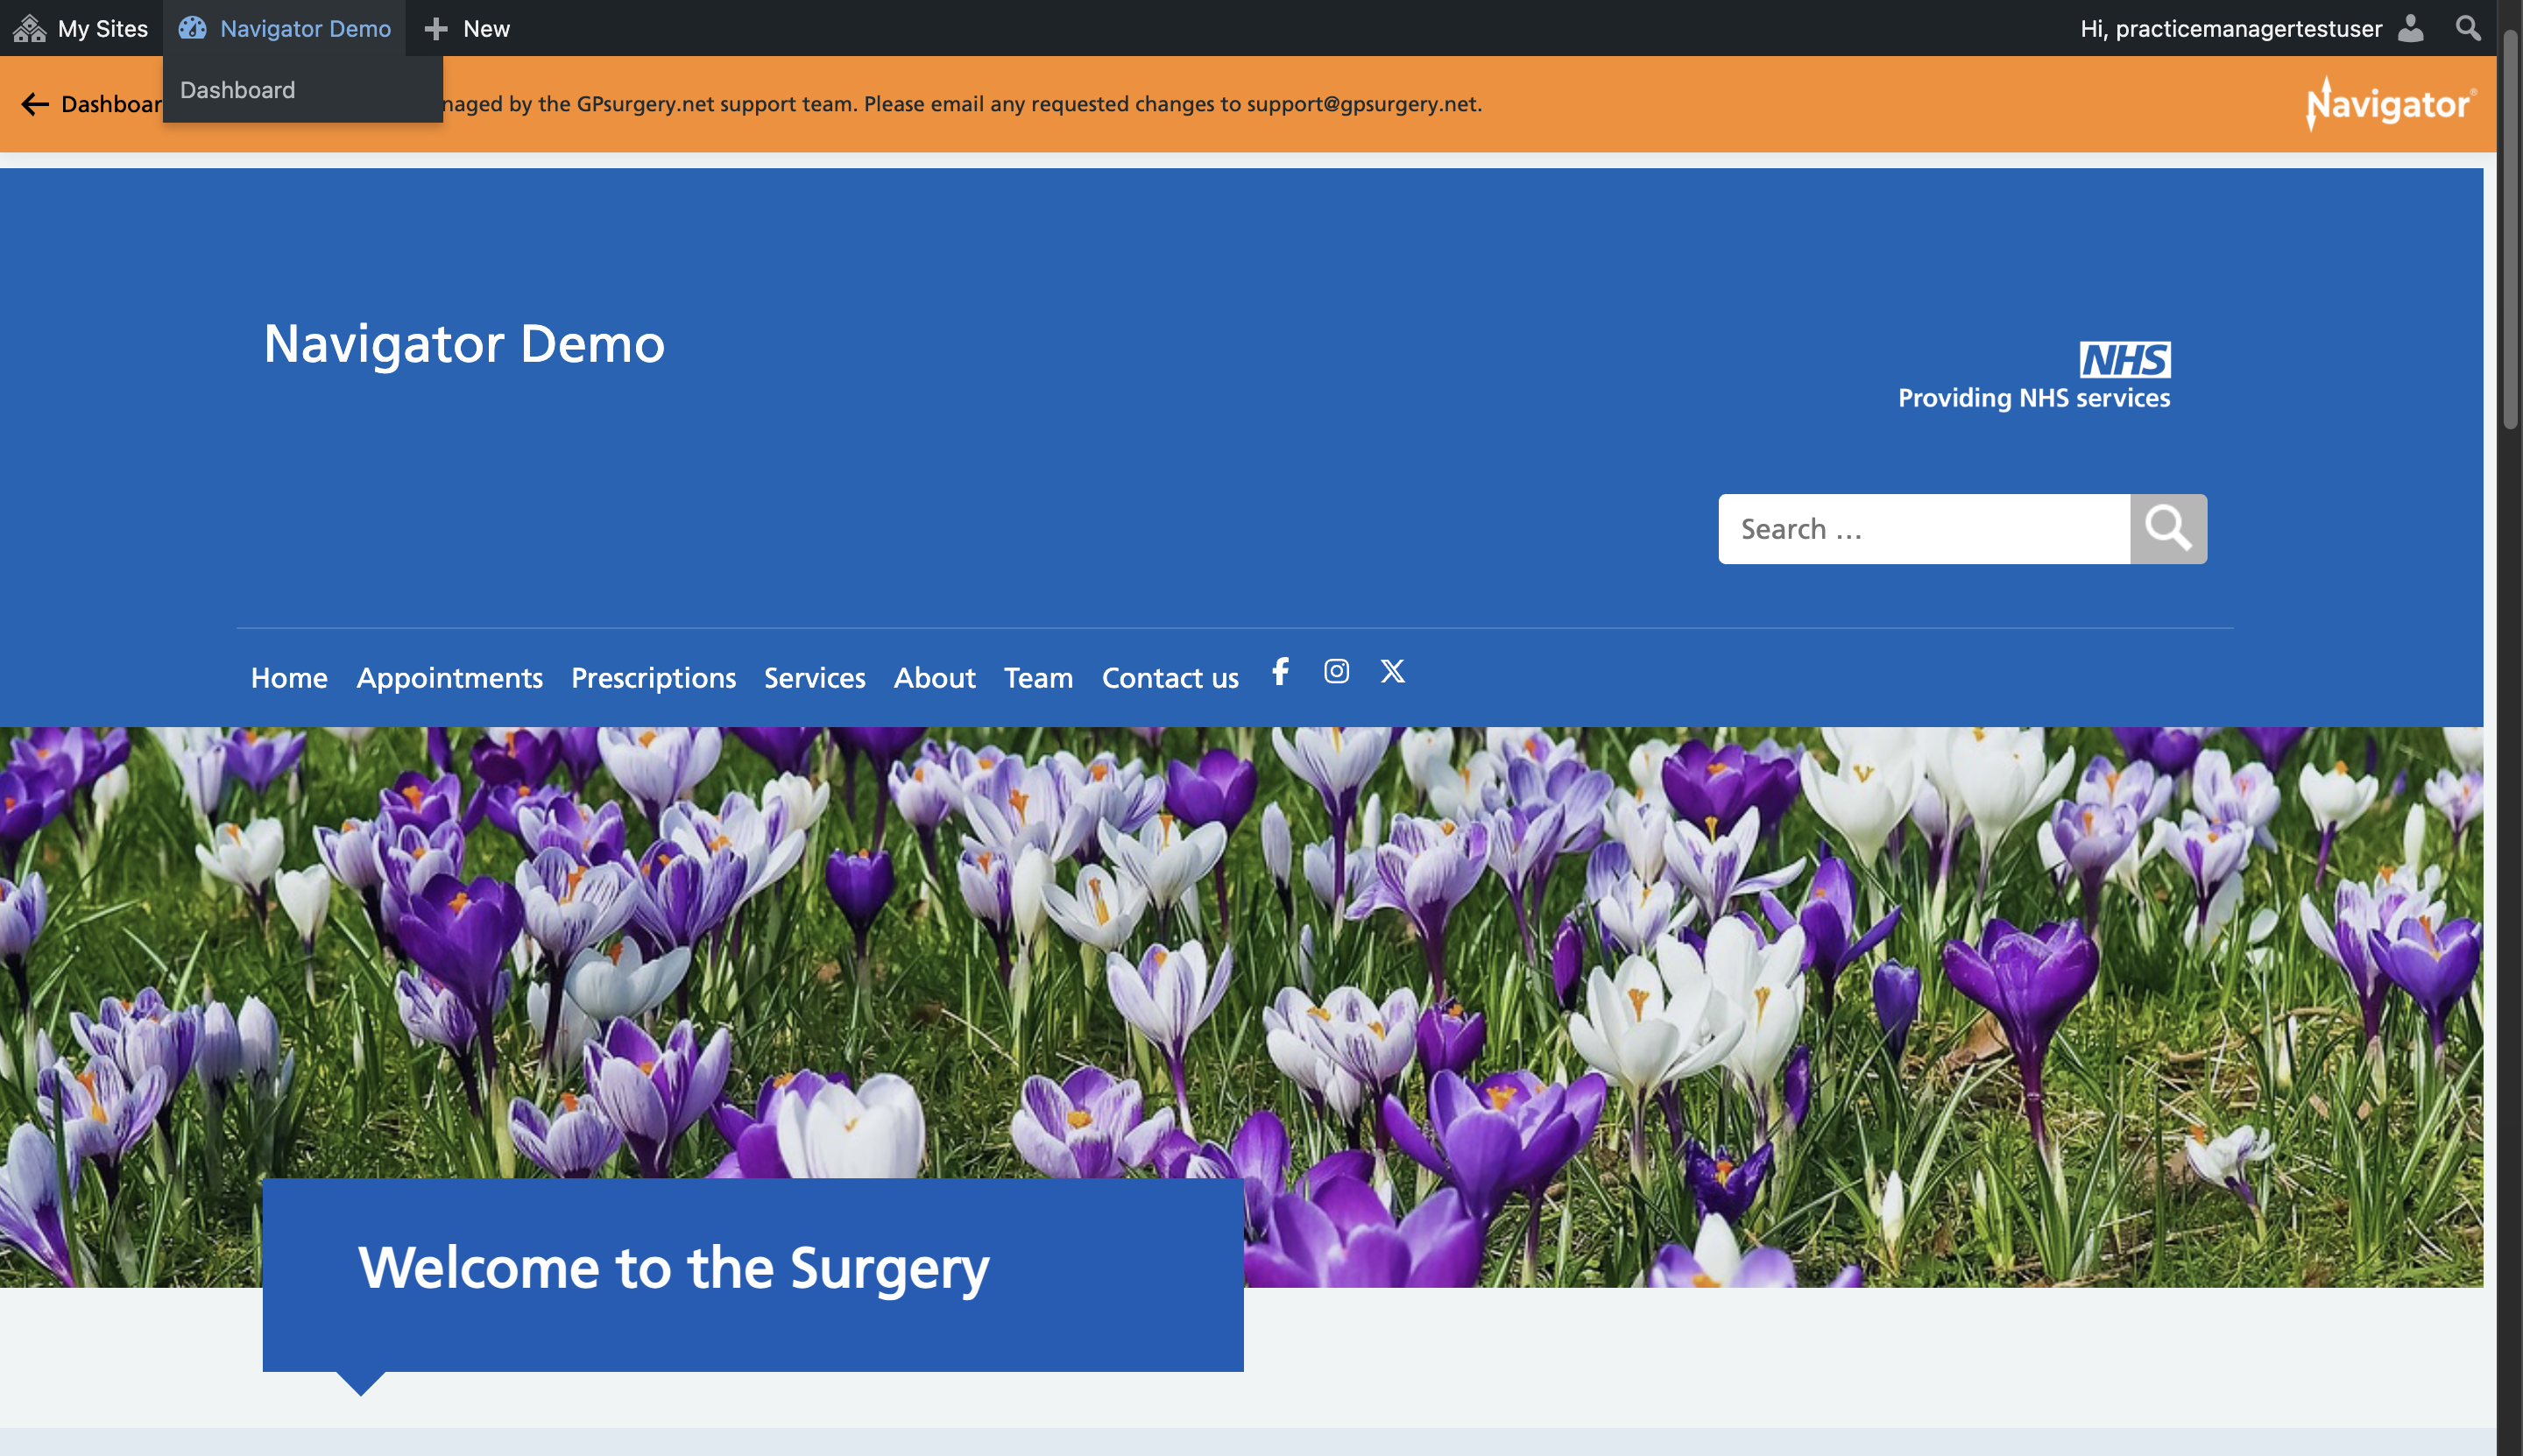This screenshot has width=2523, height=1456.
Task: Click the support@gpsurgery.net notice text
Action: pyautogui.click(x=1363, y=104)
